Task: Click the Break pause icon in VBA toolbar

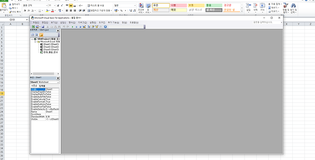Action: click(x=76, y=27)
